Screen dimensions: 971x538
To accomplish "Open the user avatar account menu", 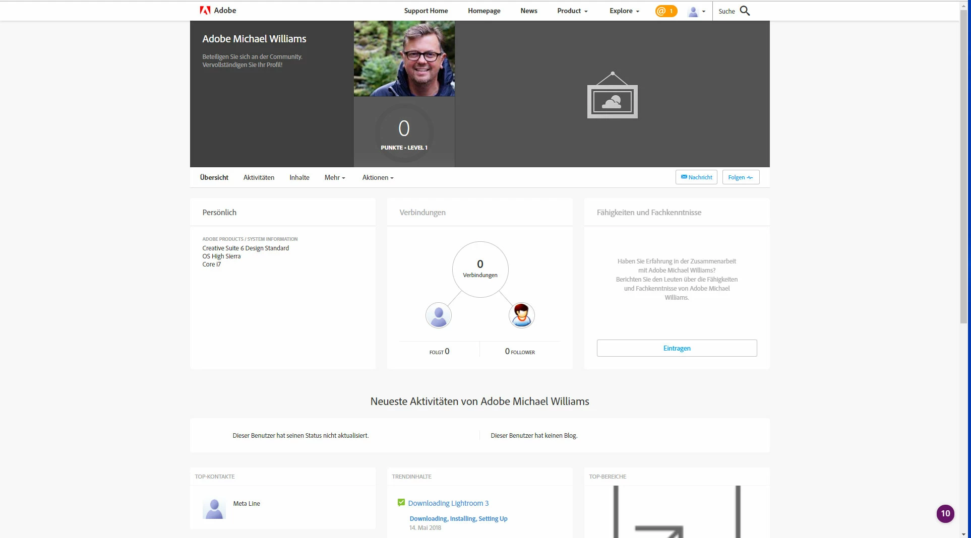I will (x=696, y=11).
